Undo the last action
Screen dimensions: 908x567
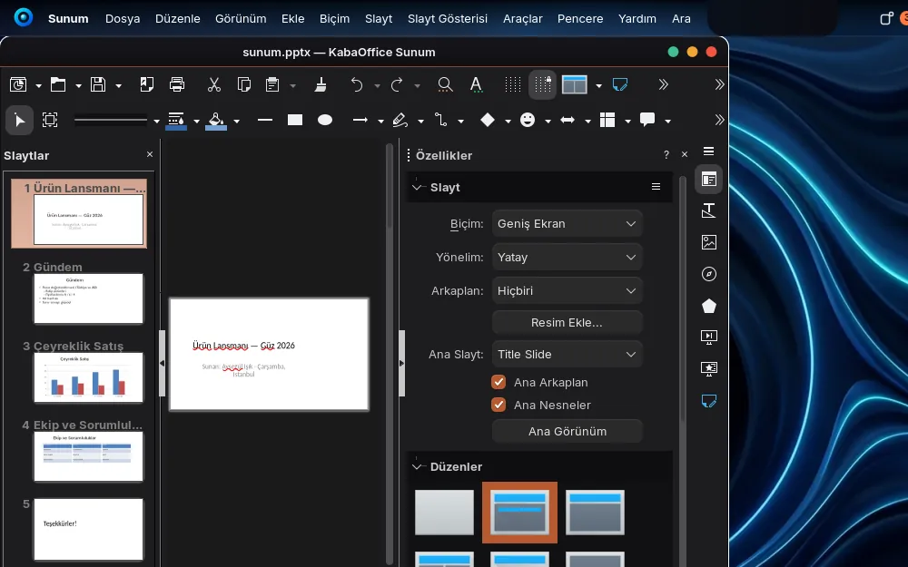tap(357, 85)
